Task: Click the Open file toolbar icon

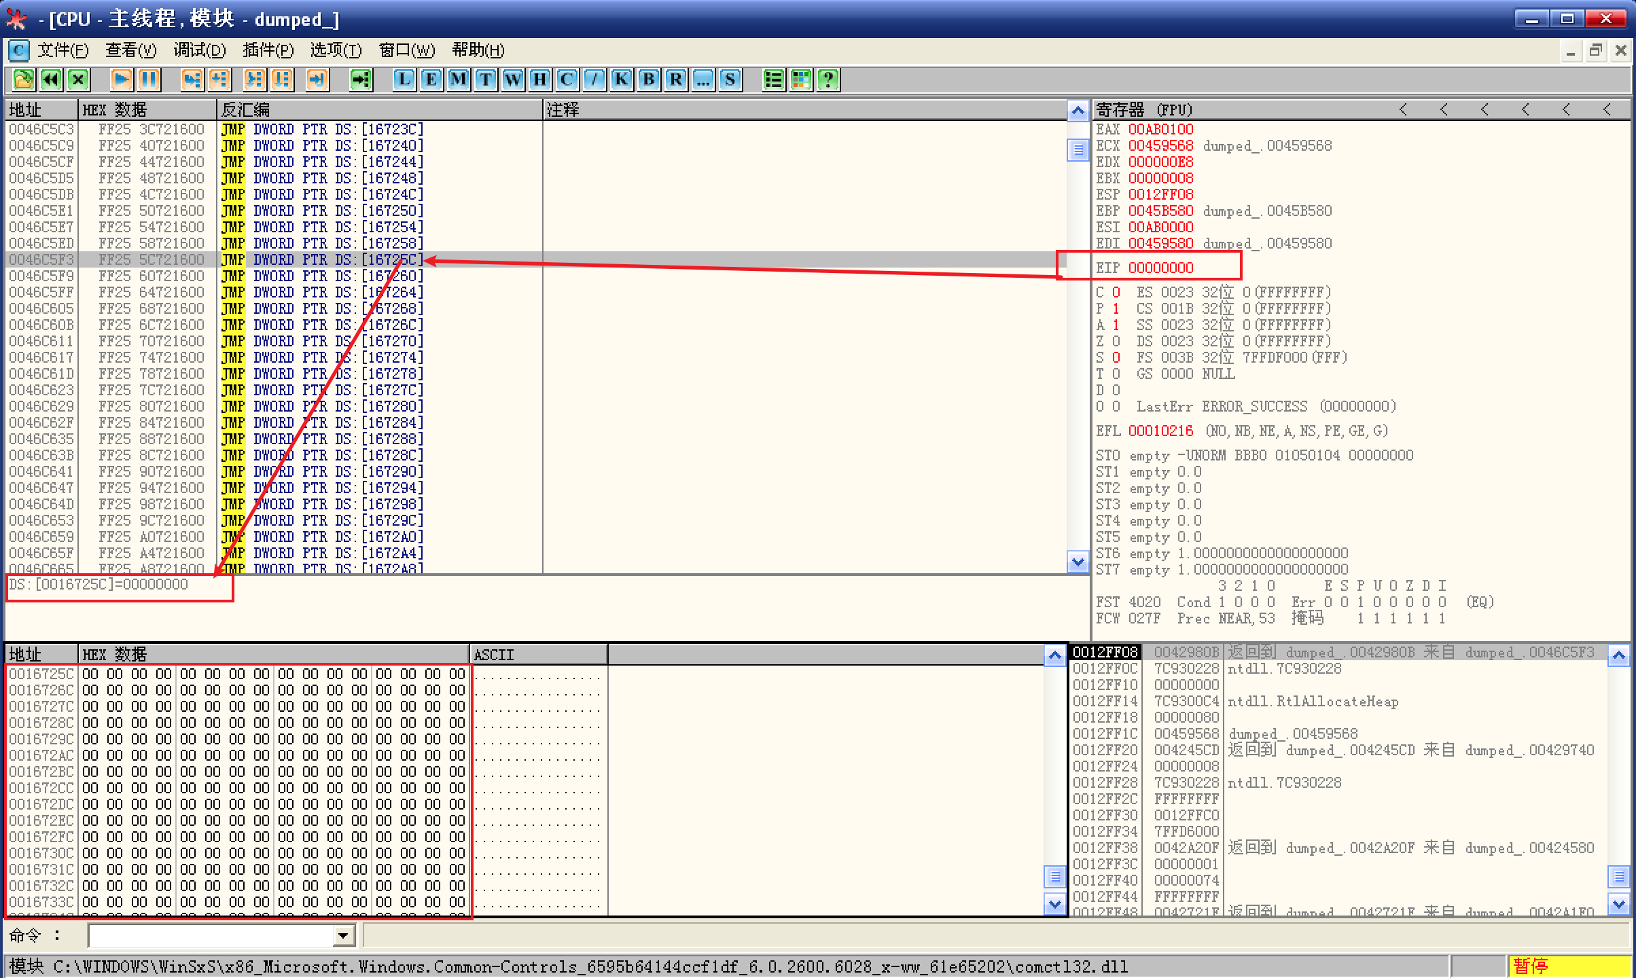Action: pos(23,79)
